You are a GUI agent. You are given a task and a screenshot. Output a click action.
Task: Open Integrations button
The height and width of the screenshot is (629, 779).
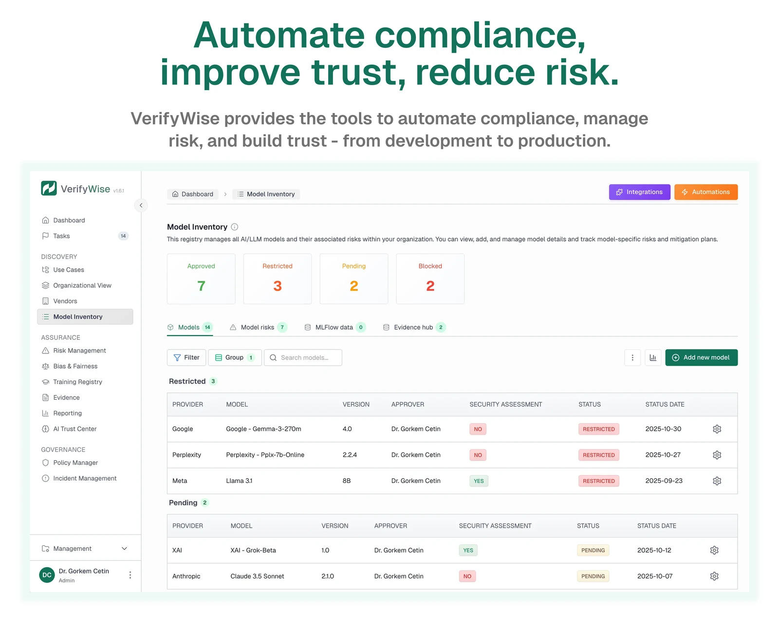point(639,192)
